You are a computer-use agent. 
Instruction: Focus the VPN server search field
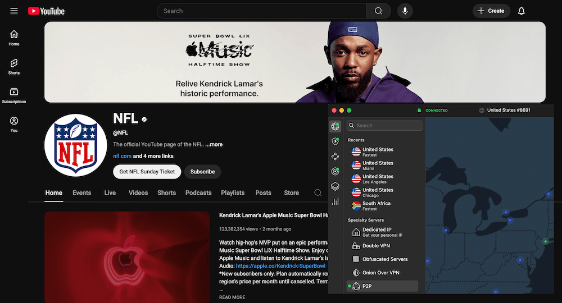pos(384,126)
